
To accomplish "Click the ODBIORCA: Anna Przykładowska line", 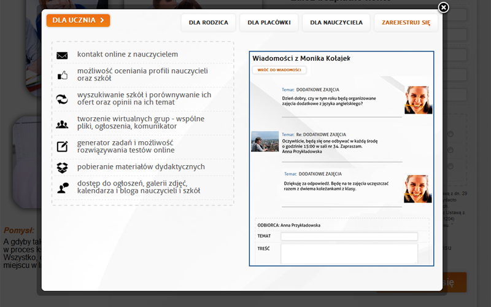I will (x=288, y=225).
